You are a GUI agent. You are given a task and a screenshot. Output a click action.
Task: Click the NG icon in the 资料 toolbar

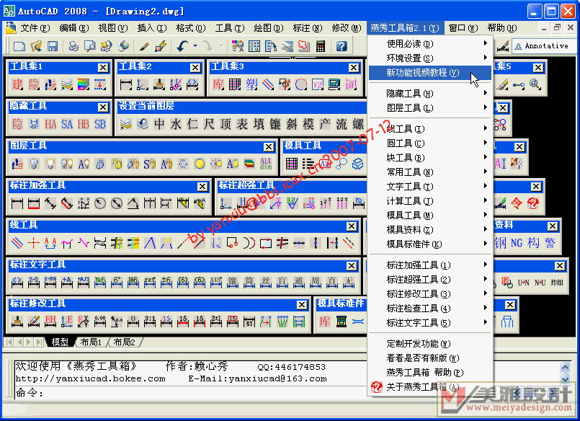click(x=517, y=243)
